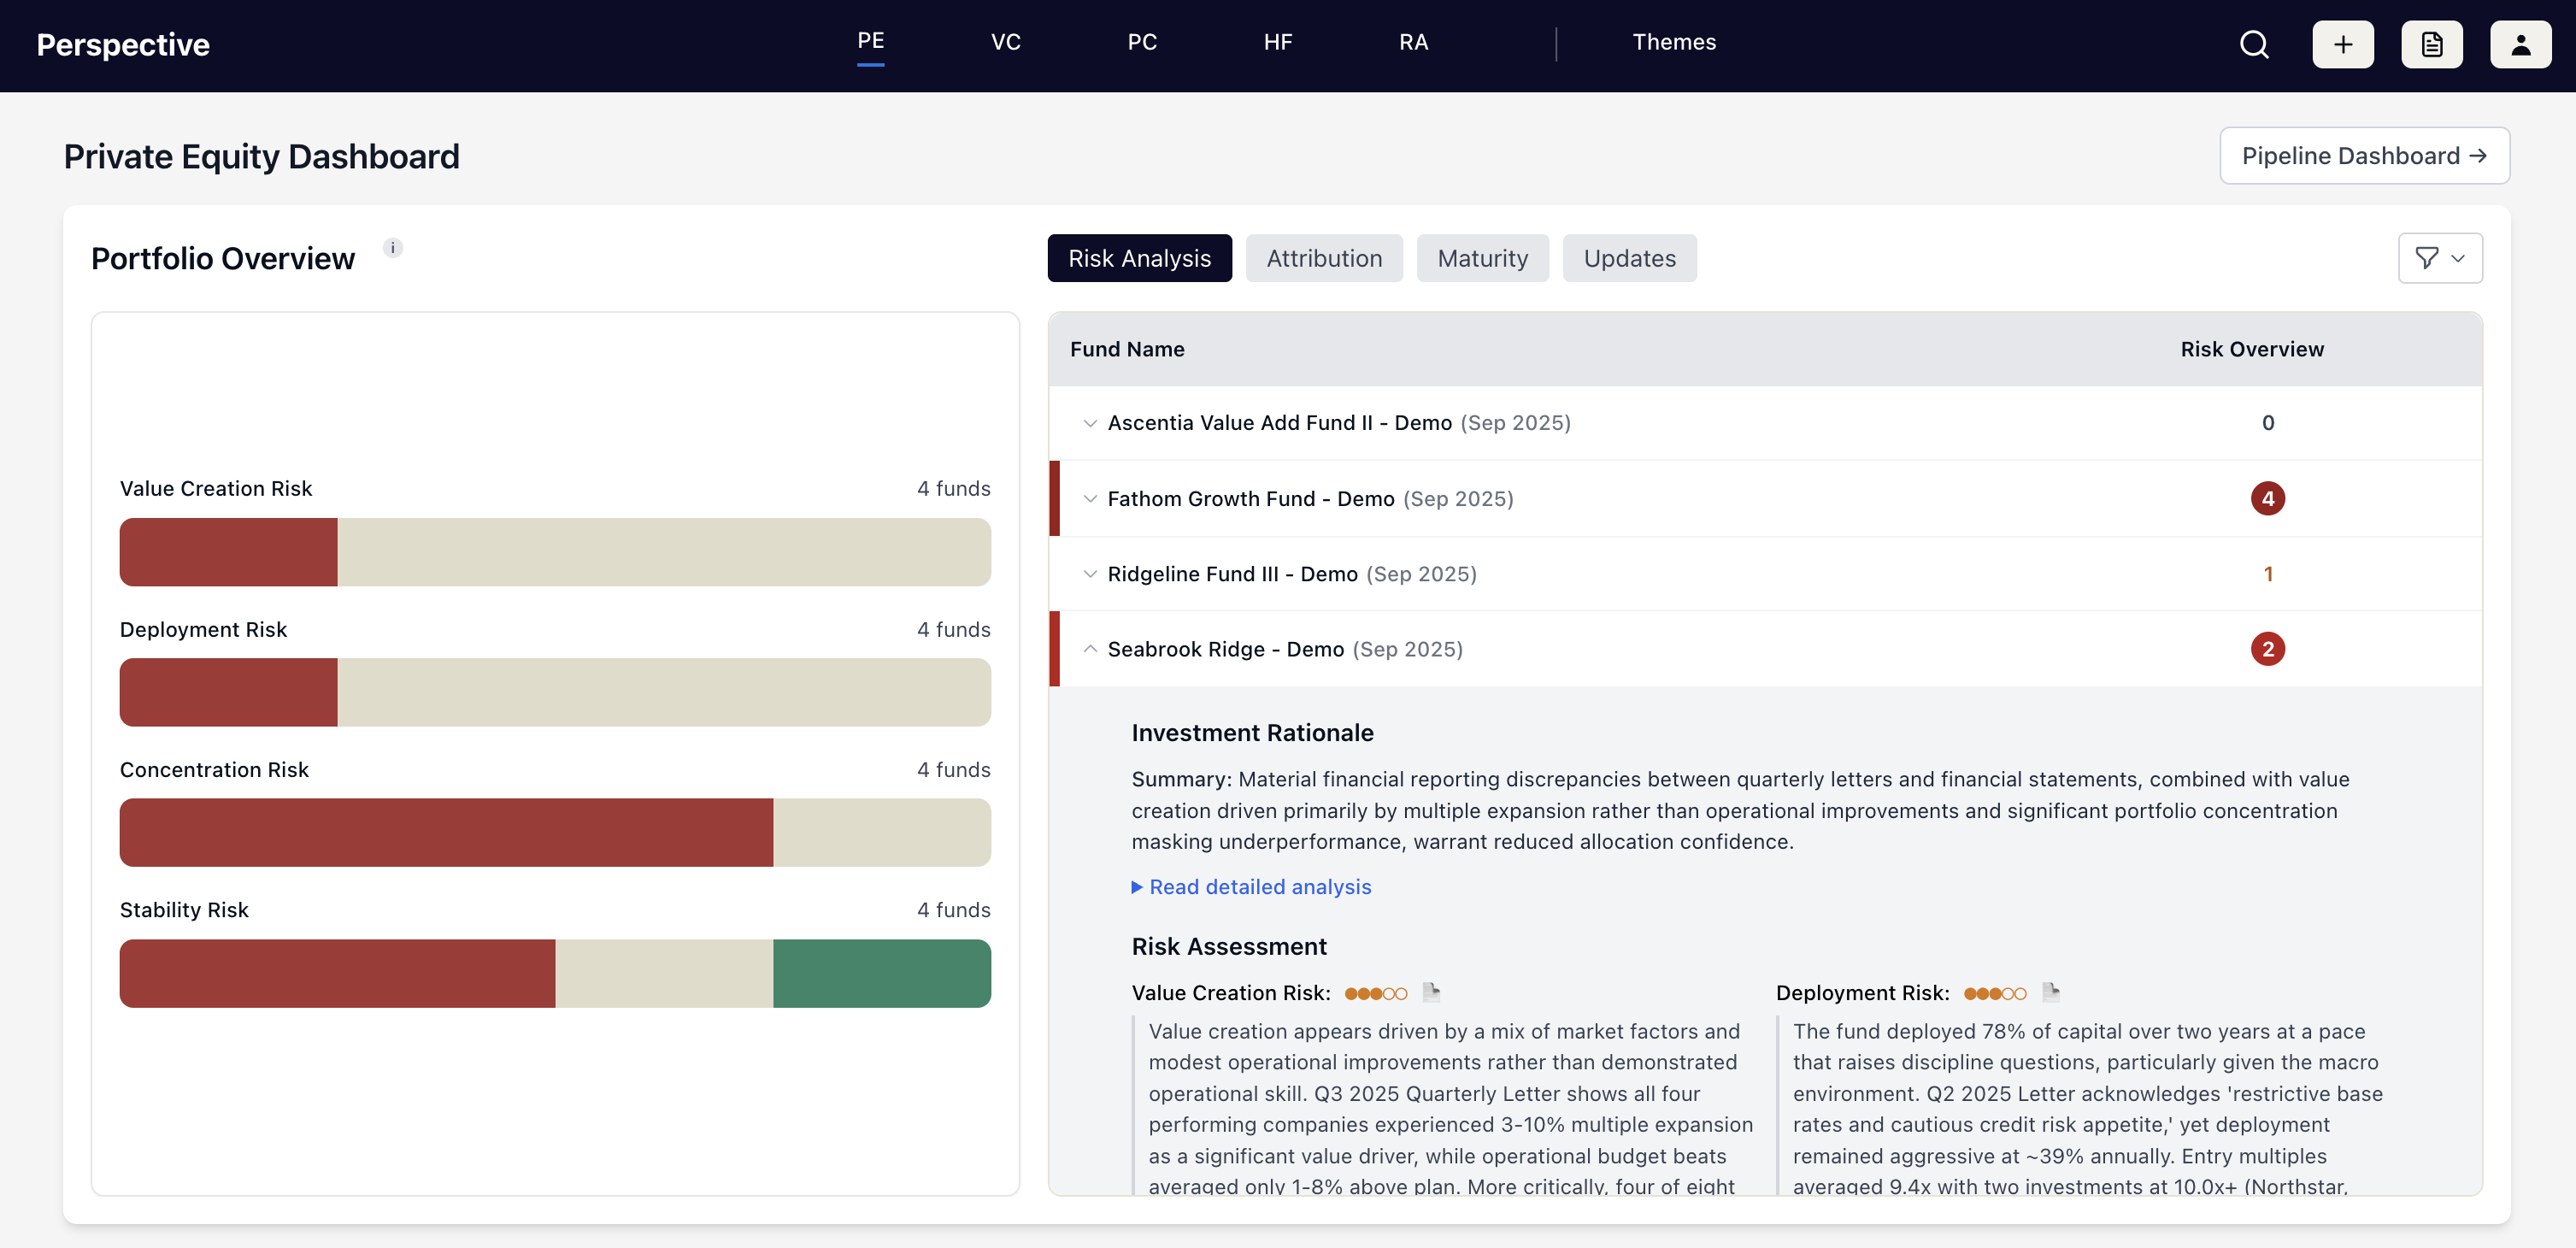Expand Fathom Growth Fund row
Screen dimensions: 2576x1248
pos(1090,498)
